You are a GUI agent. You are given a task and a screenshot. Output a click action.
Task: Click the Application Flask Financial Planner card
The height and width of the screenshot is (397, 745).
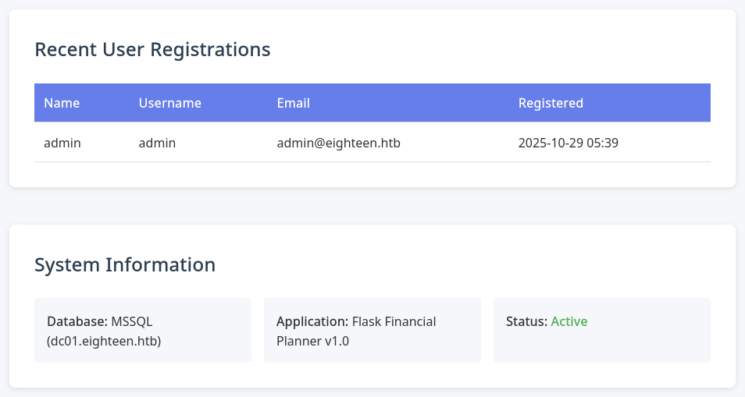click(x=372, y=331)
